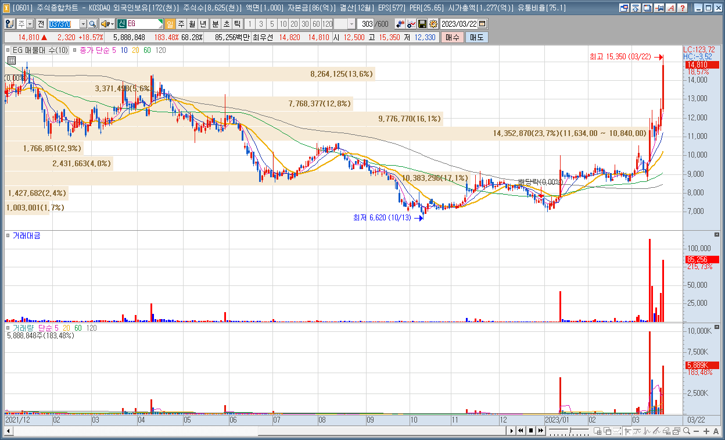Select minute 분 period button
The image size is (725, 440).
click(215, 24)
